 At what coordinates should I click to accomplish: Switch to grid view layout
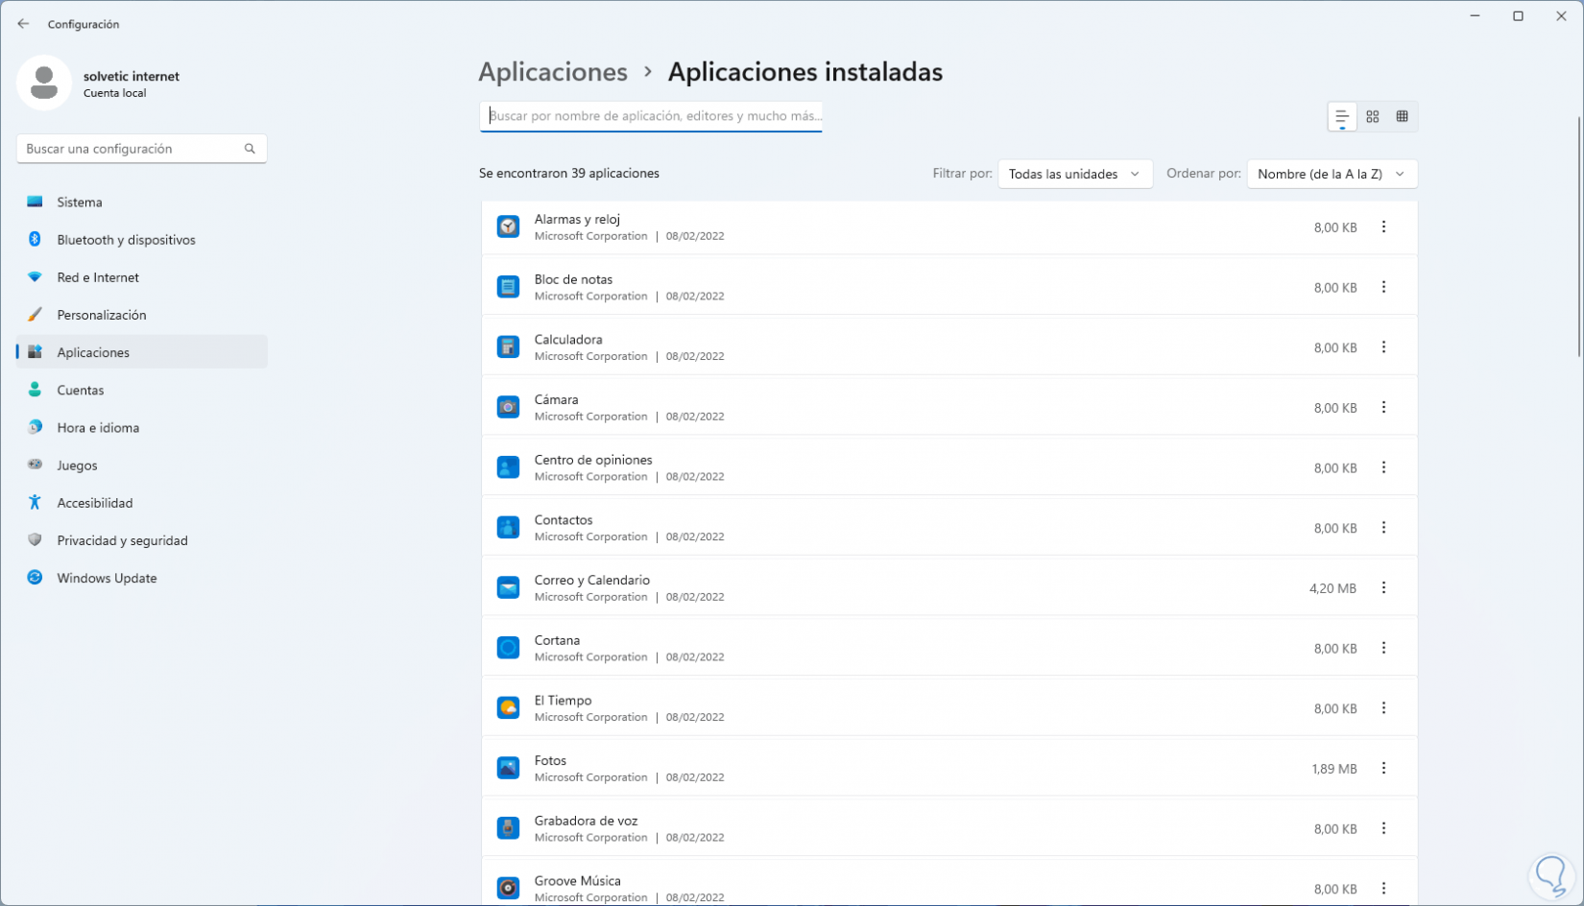point(1373,116)
